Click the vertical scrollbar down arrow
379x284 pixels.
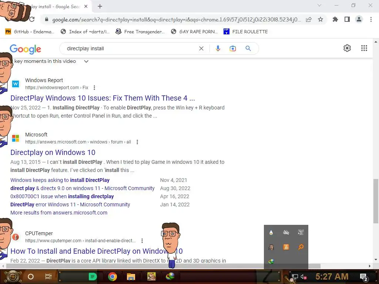[x=375, y=260]
